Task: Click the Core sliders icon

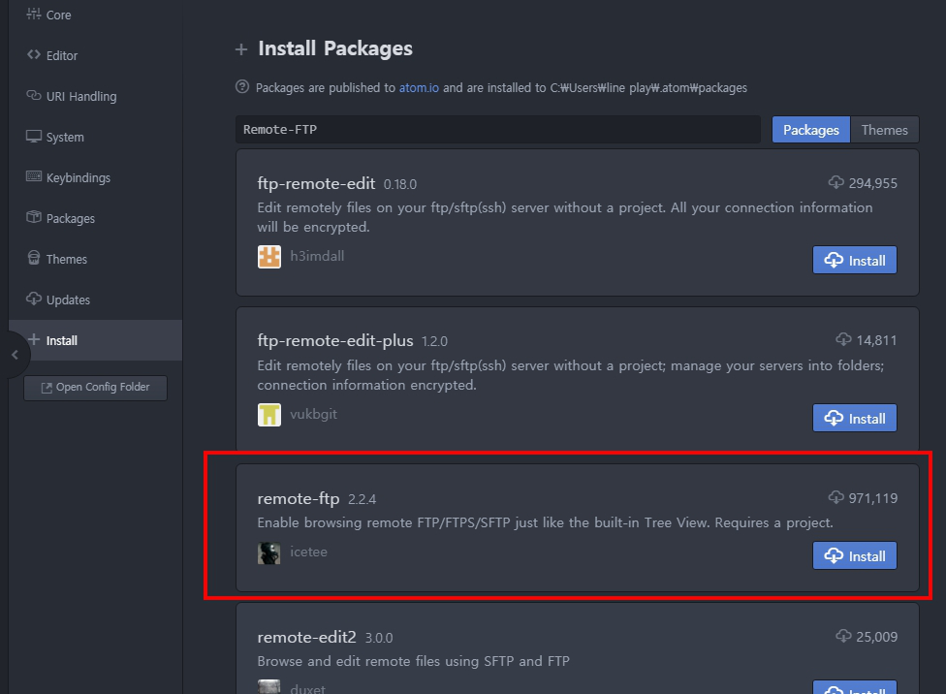Action: (x=34, y=14)
